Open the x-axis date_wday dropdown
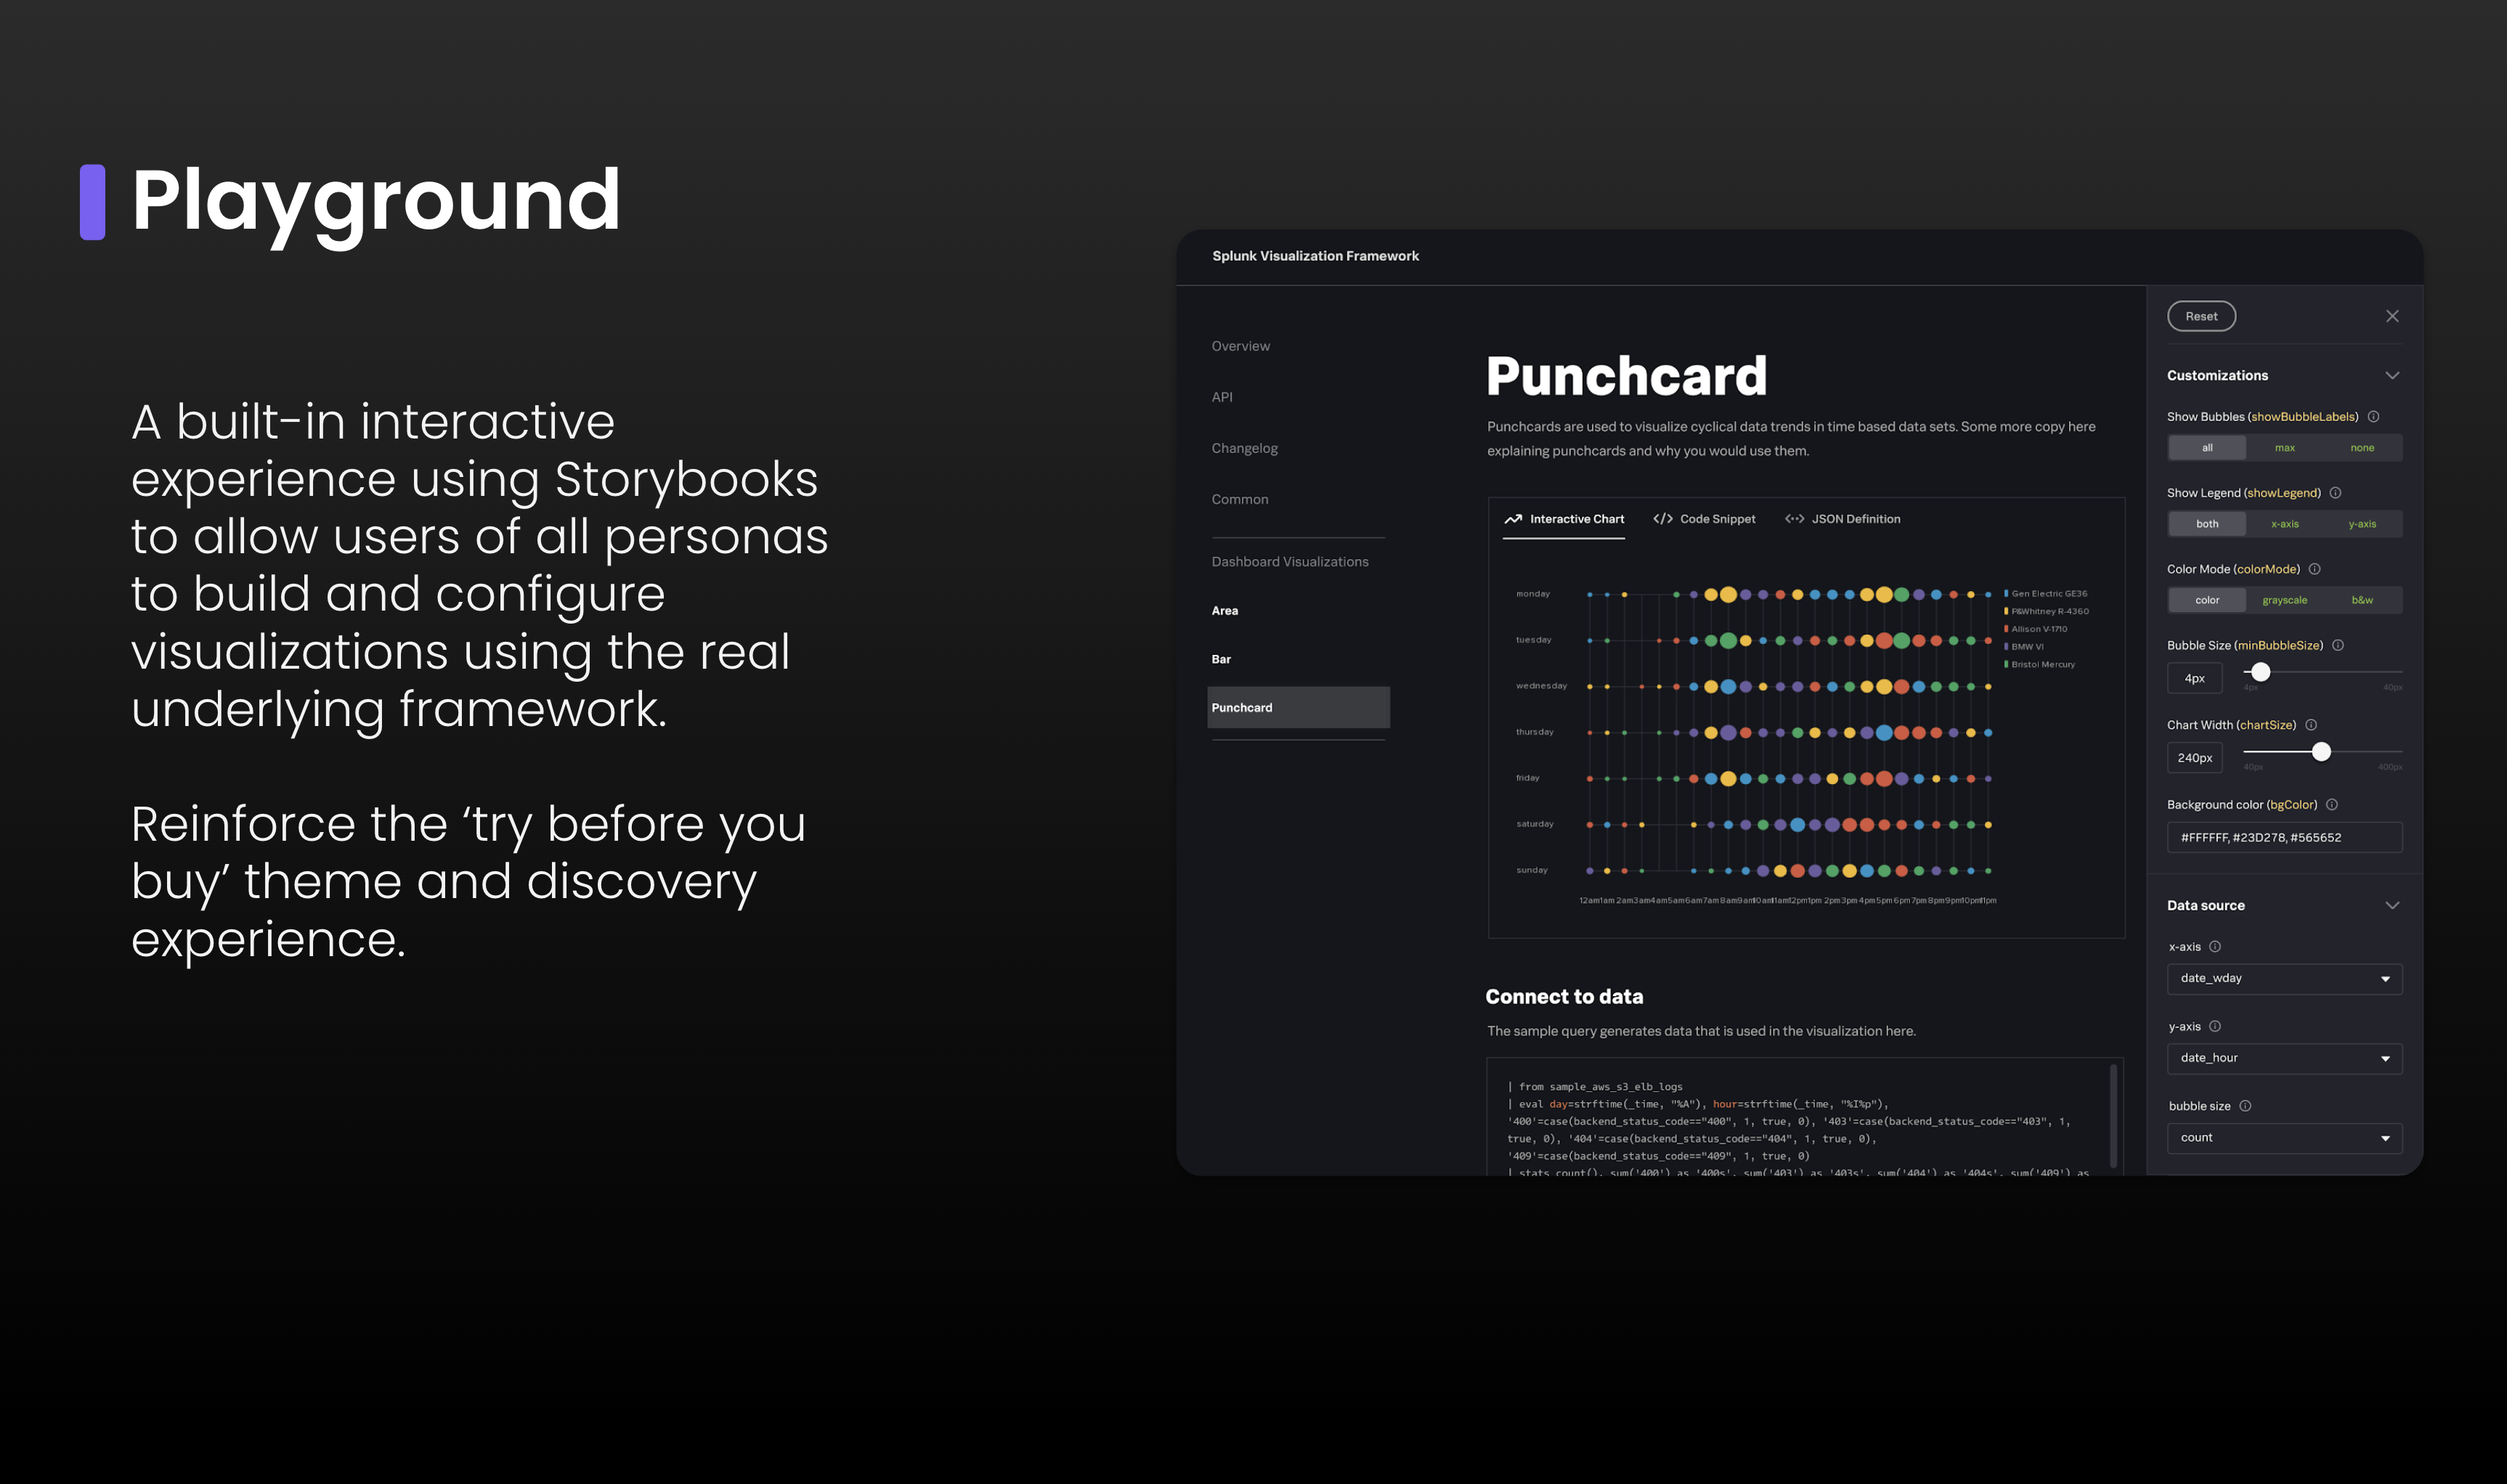 pos(2284,979)
